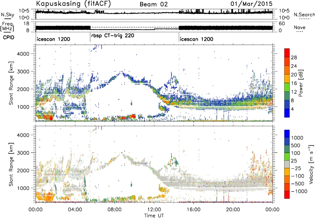315x218 pixels.
Task: Click the '16' label on Power colorbar
Action: [294, 83]
